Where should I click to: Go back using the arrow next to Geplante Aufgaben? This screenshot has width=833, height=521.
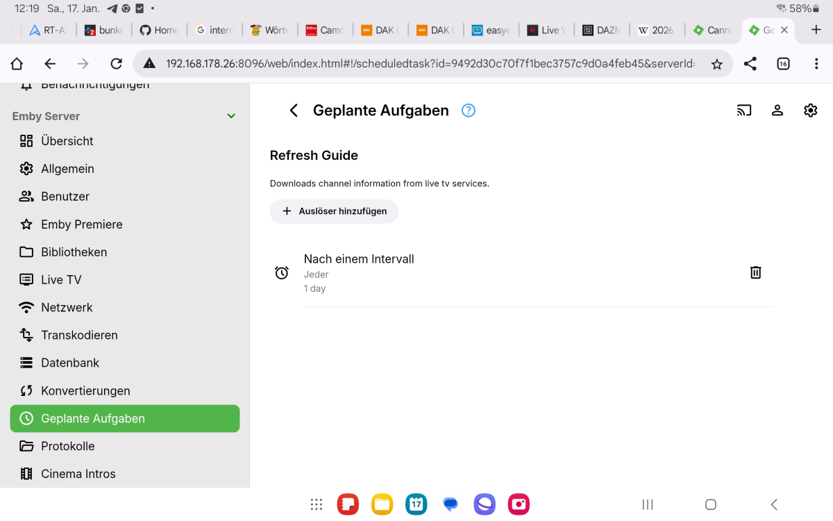(x=293, y=110)
